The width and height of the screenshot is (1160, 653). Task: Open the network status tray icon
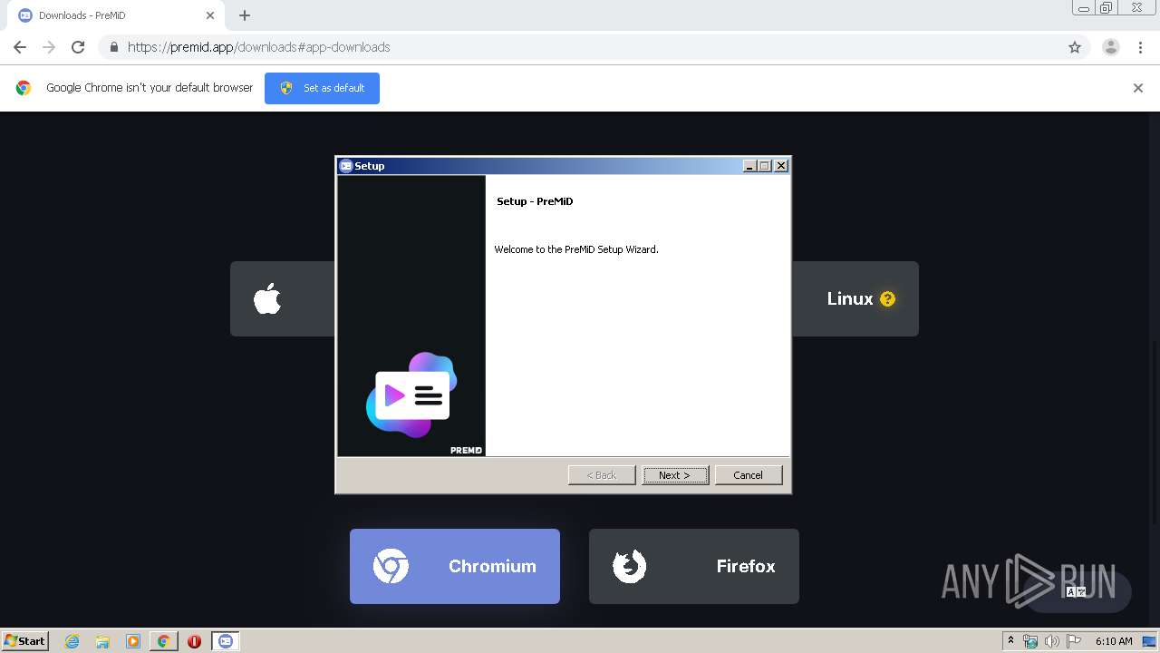click(1031, 641)
